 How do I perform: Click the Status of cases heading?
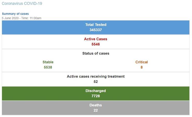(x=96, y=53)
